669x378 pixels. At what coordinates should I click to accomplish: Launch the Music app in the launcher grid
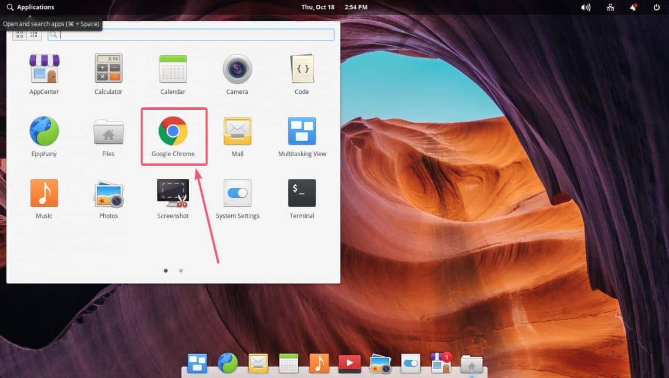click(x=44, y=199)
